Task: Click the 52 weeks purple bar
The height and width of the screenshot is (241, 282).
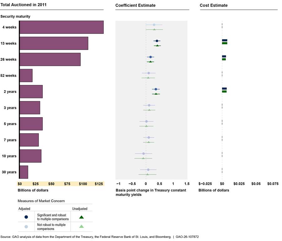Action: [26, 76]
